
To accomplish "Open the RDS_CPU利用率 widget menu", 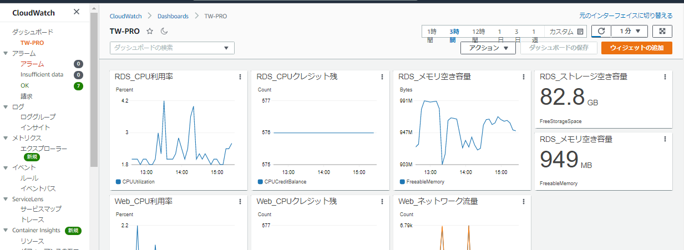I will 240,76.
